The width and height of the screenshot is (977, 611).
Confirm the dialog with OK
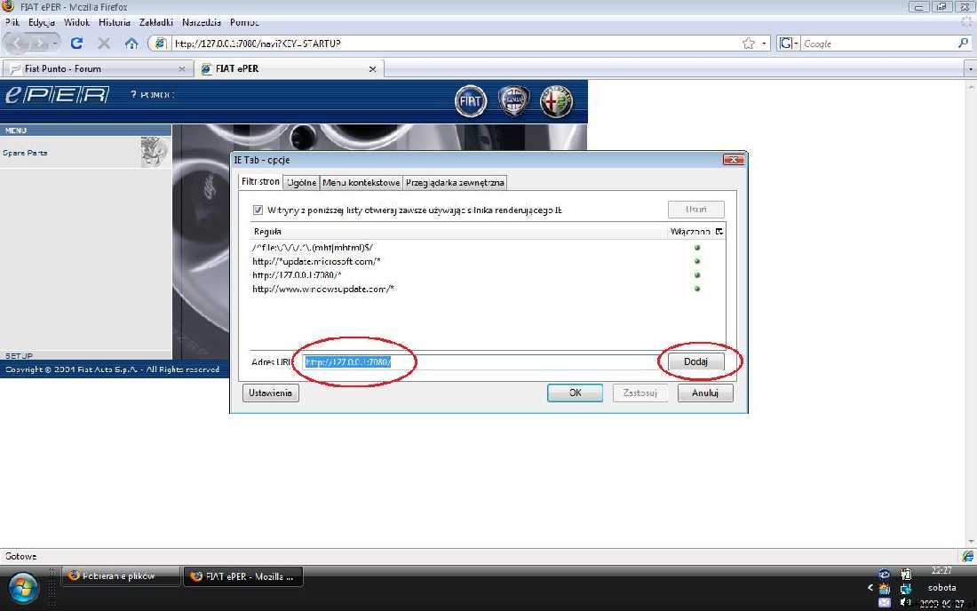pos(576,393)
